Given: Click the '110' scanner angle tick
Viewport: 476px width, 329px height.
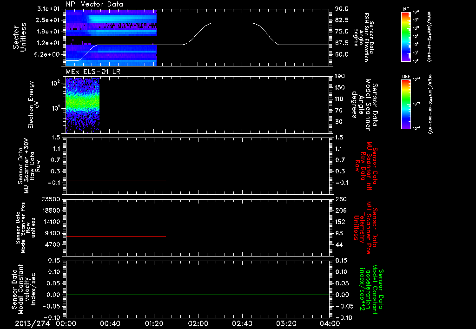Looking at the screenshot, I should [x=340, y=99].
